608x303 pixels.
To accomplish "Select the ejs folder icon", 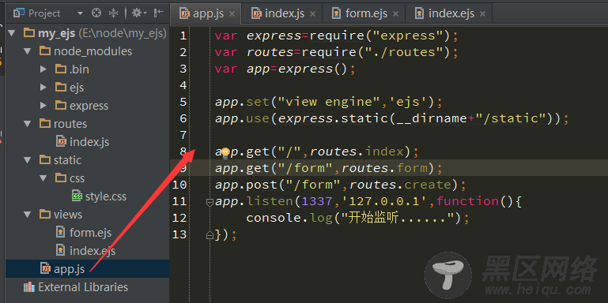I will click(61, 87).
